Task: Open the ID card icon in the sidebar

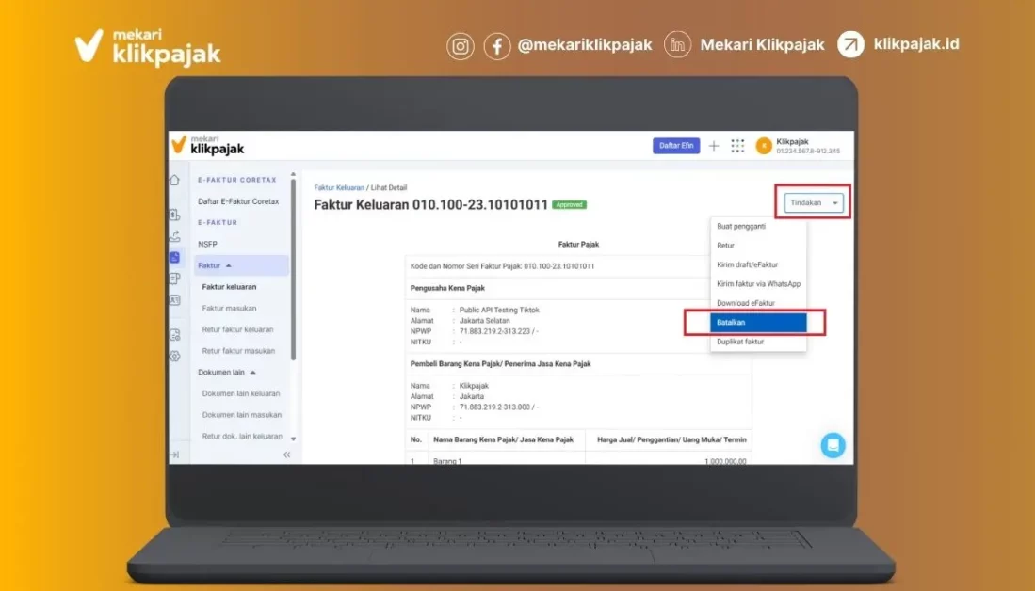Action: point(175,300)
